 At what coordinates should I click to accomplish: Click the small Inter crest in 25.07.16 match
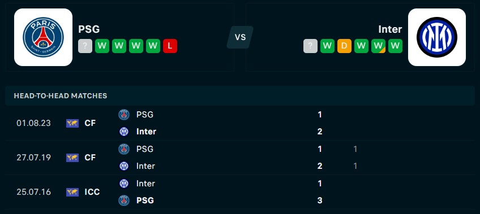(x=124, y=183)
